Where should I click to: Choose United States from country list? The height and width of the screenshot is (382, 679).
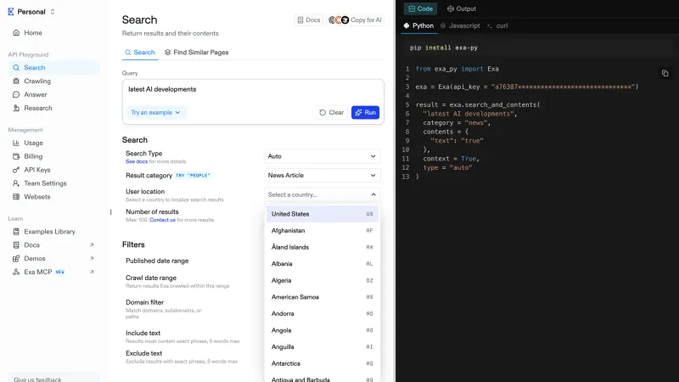(323, 214)
